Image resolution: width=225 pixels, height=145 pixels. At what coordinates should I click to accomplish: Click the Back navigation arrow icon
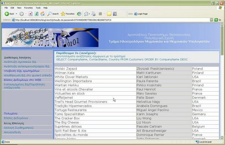7,14
